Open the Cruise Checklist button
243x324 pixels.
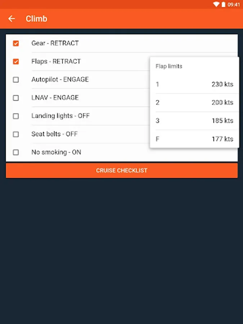pos(122,171)
